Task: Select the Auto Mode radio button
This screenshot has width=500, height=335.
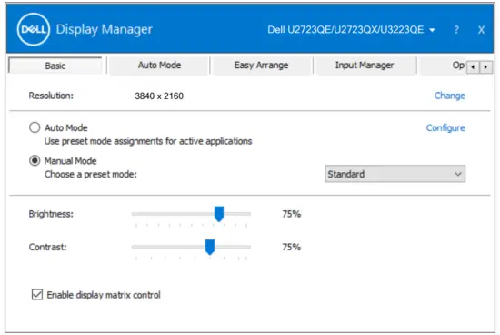Action: 35,127
